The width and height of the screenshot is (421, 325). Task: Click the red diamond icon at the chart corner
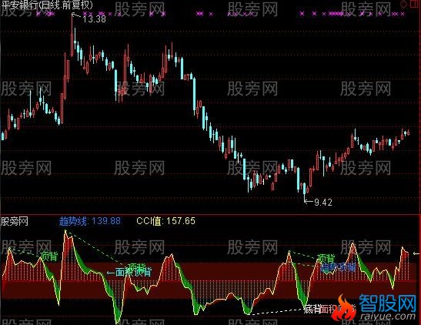pyautogui.click(x=404, y=5)
